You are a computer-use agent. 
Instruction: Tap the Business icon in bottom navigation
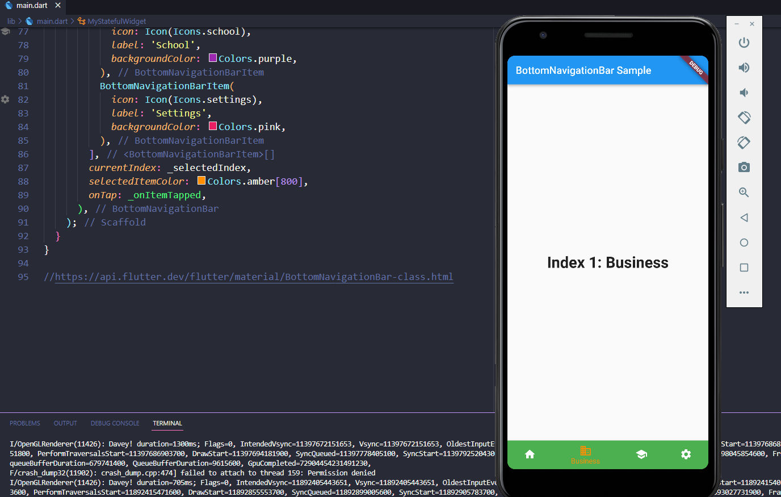[x=585, y=451]
